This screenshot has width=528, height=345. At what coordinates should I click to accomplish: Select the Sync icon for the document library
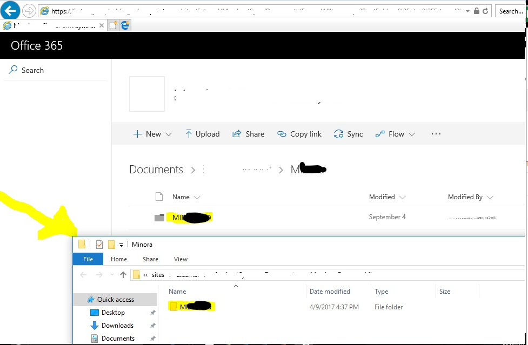click(x=339, y=133)
